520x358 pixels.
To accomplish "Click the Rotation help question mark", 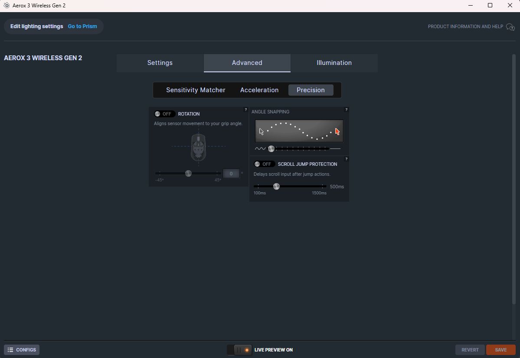I will pos(246,110).
